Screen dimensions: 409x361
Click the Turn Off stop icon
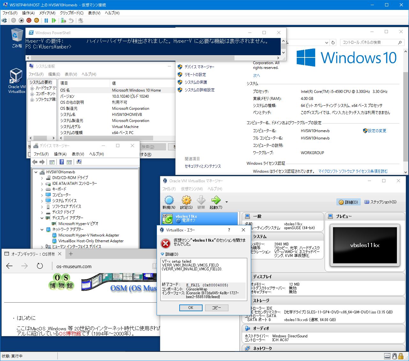point(21,20)
